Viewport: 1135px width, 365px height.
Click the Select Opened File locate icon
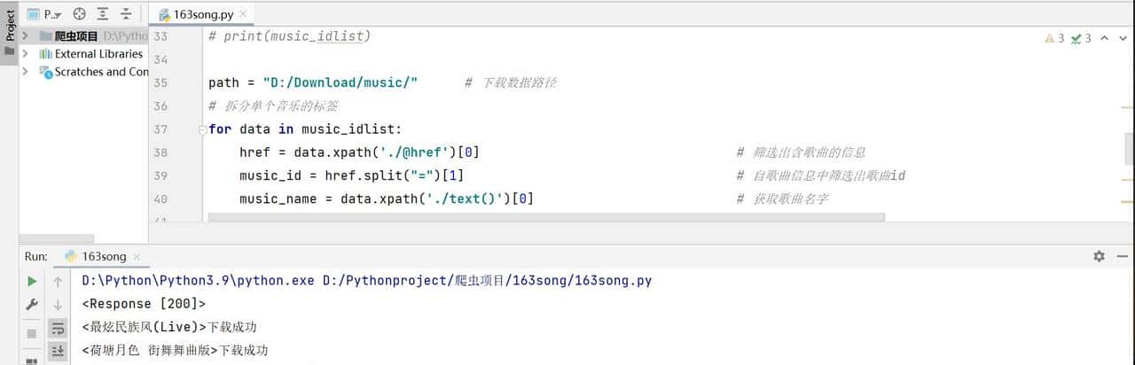click(79, 13)
